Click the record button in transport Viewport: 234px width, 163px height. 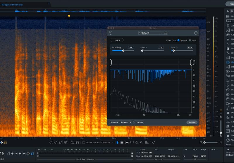tap(13, 153)
